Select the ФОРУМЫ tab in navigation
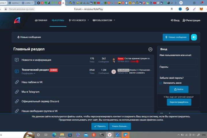This screenshot has height=138, width=207. click(x=58, y=20)
